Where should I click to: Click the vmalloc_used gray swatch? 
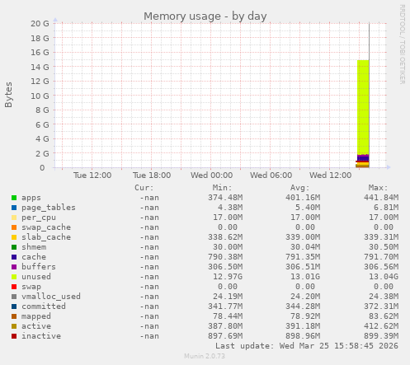click(14, 297)
